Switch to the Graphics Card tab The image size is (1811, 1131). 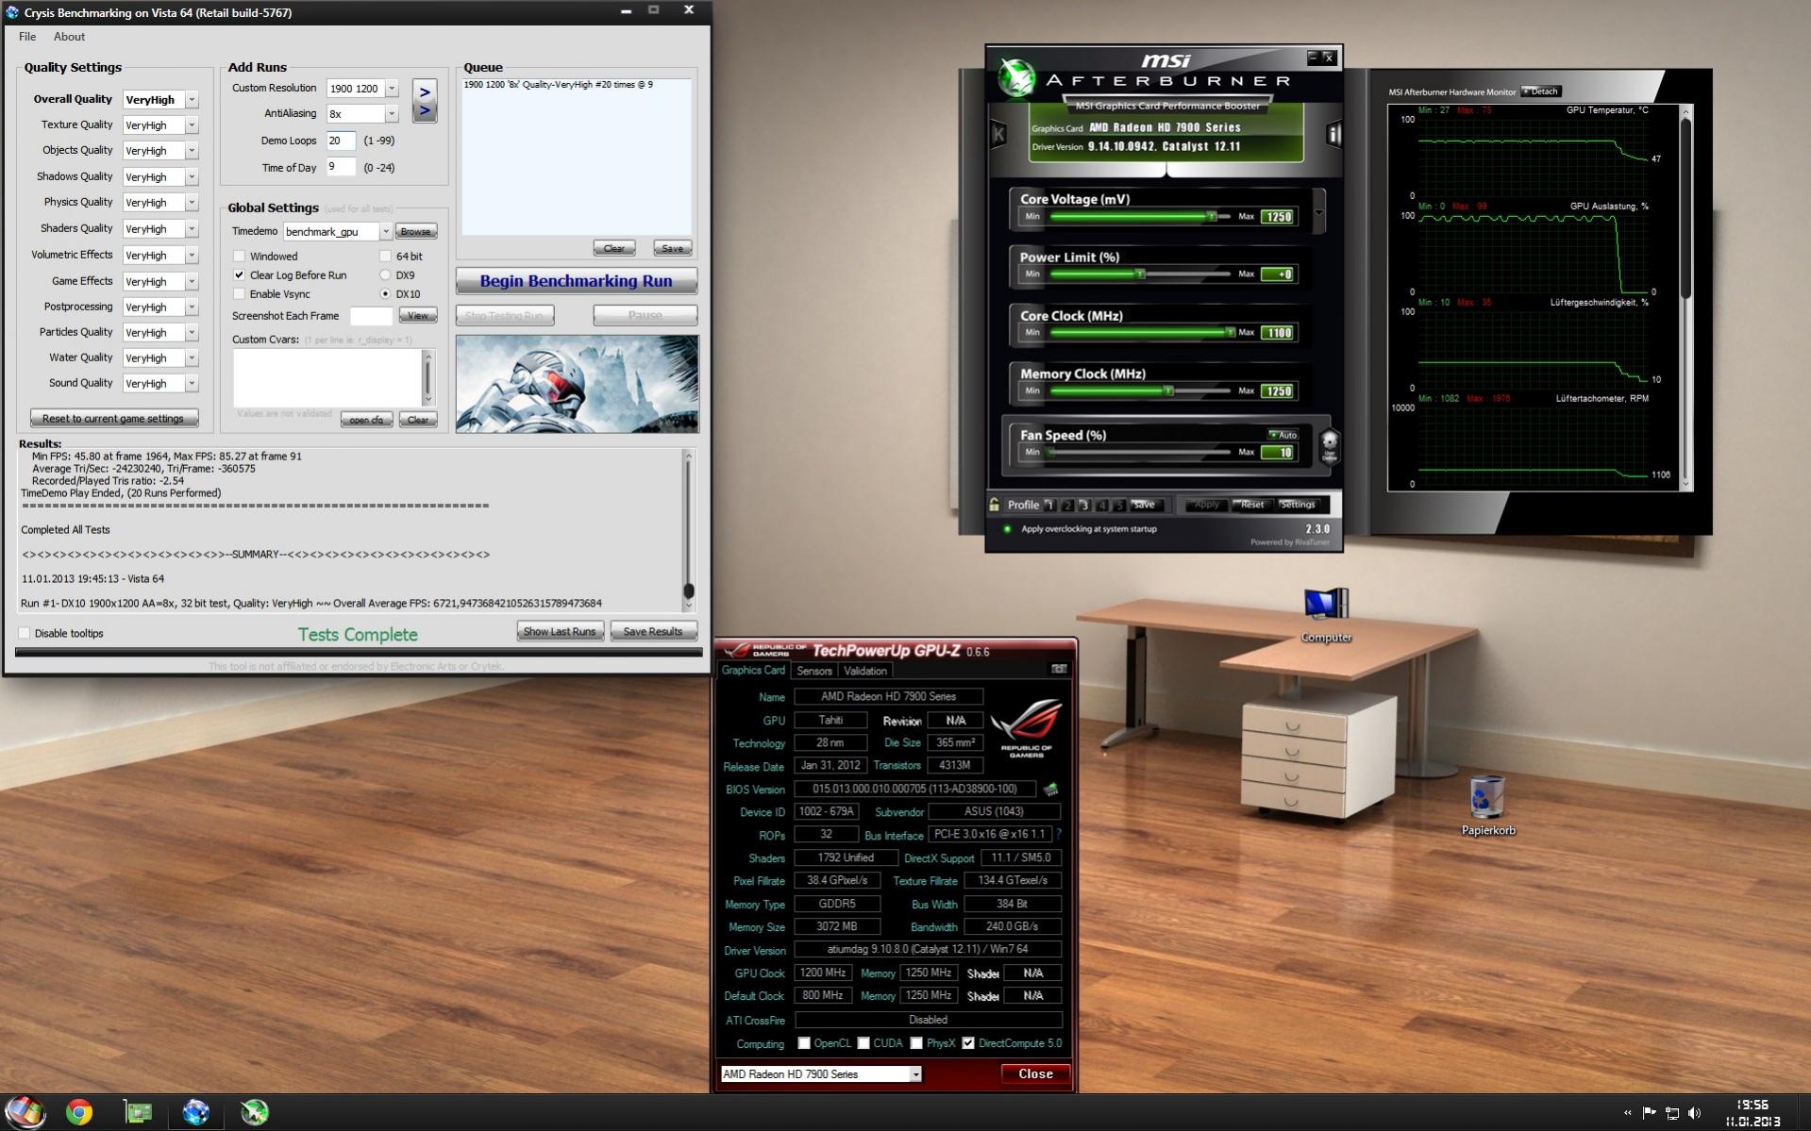point(753,671)
